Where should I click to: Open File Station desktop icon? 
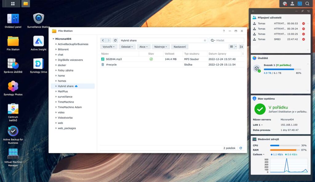pos(13,43)
